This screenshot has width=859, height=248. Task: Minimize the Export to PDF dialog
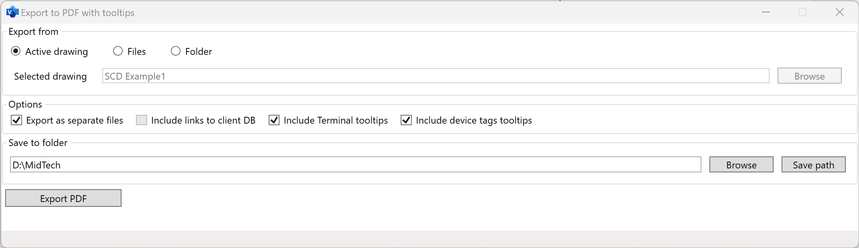[x=766, y=12]
